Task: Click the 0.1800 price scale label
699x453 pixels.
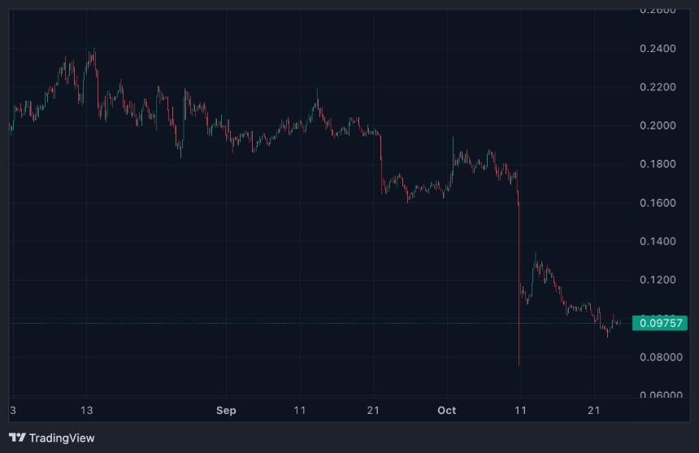Action: click(658, 164)
